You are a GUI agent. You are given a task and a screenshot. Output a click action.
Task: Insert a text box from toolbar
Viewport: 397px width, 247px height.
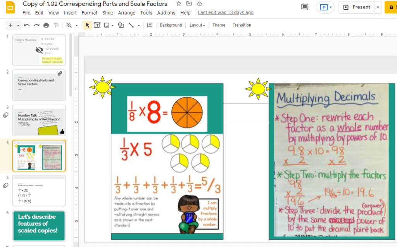97,25
